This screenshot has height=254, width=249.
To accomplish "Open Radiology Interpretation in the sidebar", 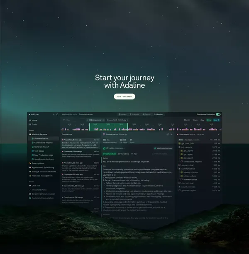I will 41,198.
